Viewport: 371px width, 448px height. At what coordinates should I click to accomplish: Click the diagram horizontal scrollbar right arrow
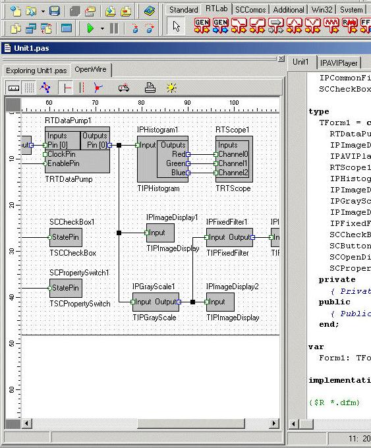pyautogui.click(x=274, y=423)
